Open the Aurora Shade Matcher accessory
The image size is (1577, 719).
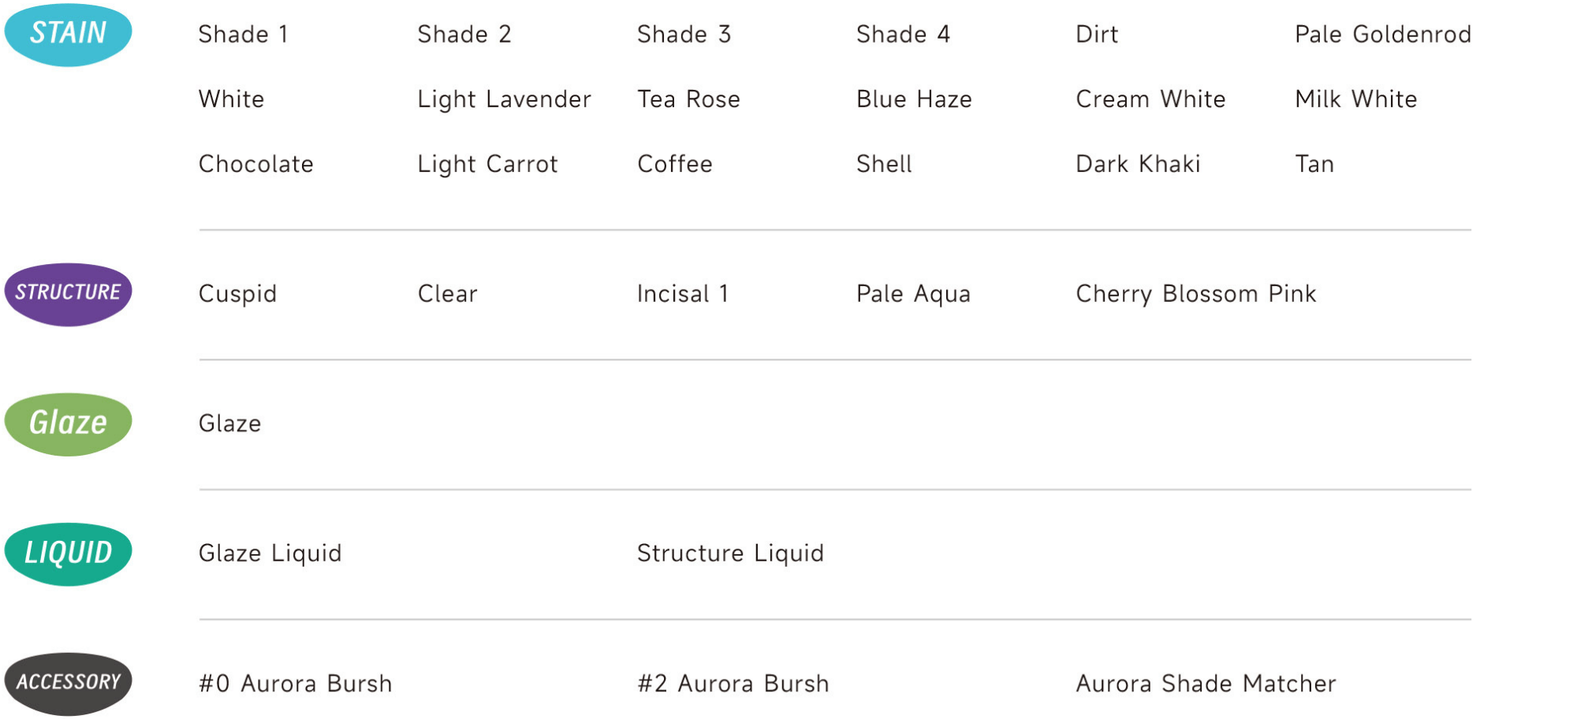tap(1206, 684)
